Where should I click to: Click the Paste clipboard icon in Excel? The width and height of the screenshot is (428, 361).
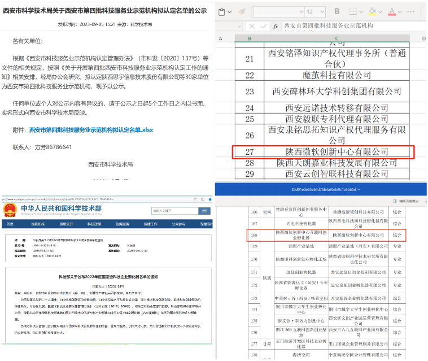[222, 11]
